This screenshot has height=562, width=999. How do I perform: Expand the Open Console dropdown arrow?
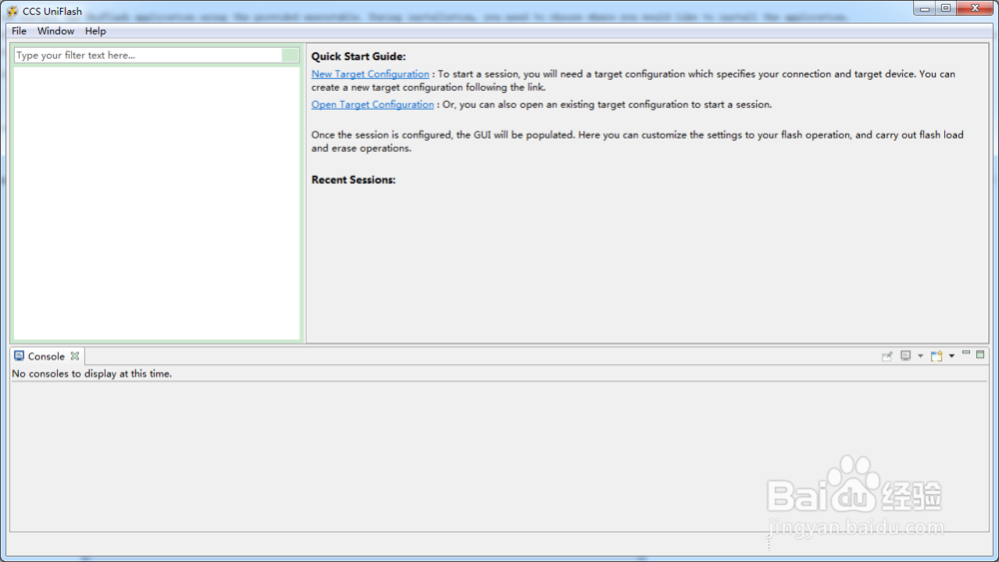(952, 356)
